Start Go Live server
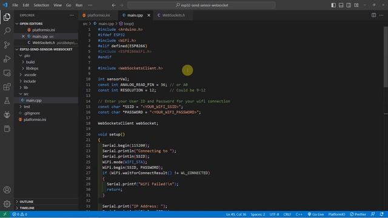This screenshot has height=218, width=388. click(x=316, y=214)
